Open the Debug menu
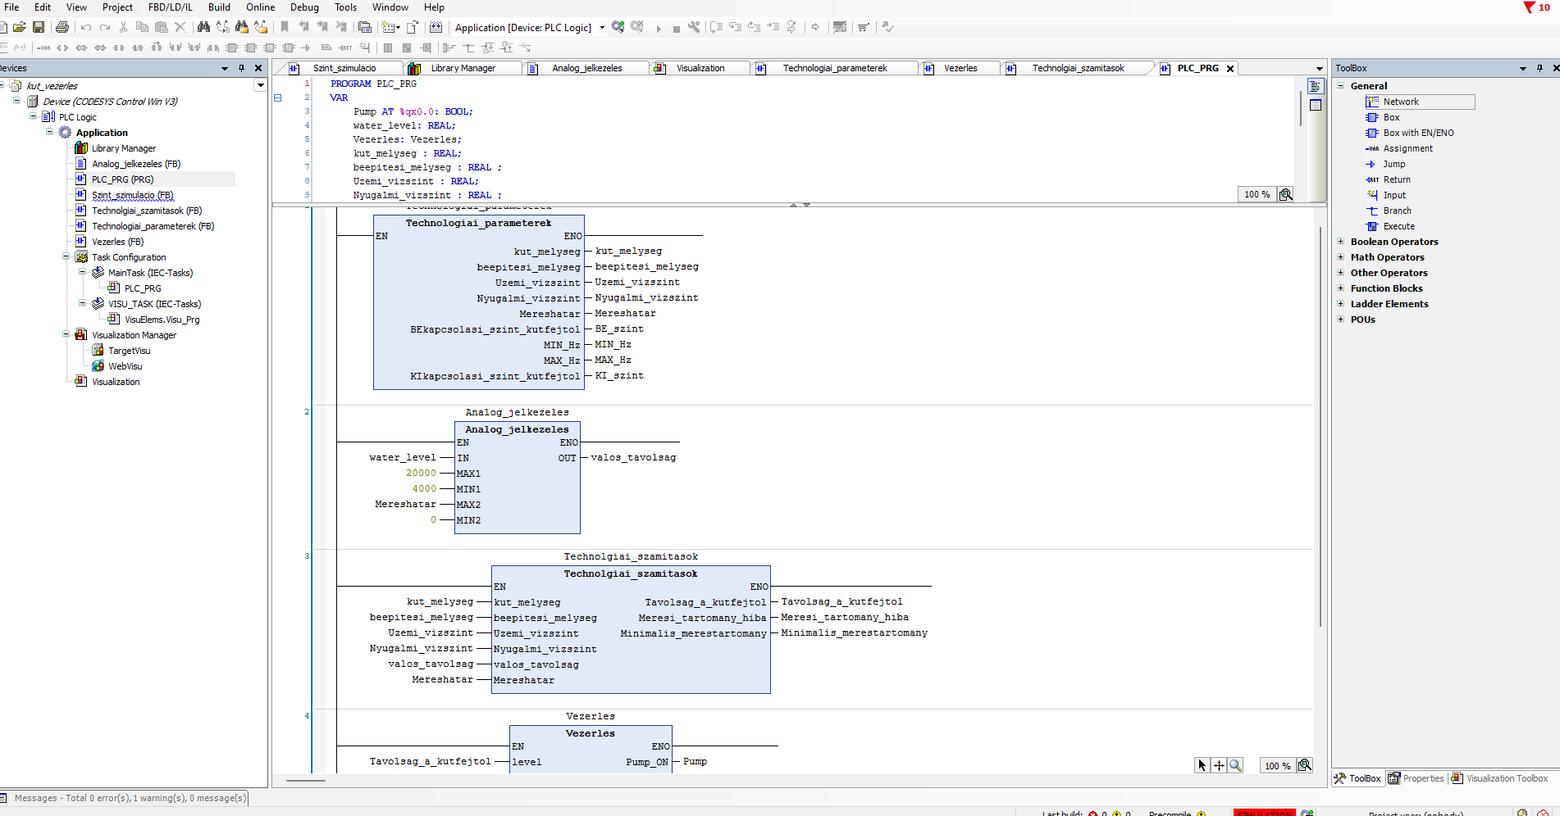Screen dimensions: 1560x816 pyautogui.click(x=304, y=7)
